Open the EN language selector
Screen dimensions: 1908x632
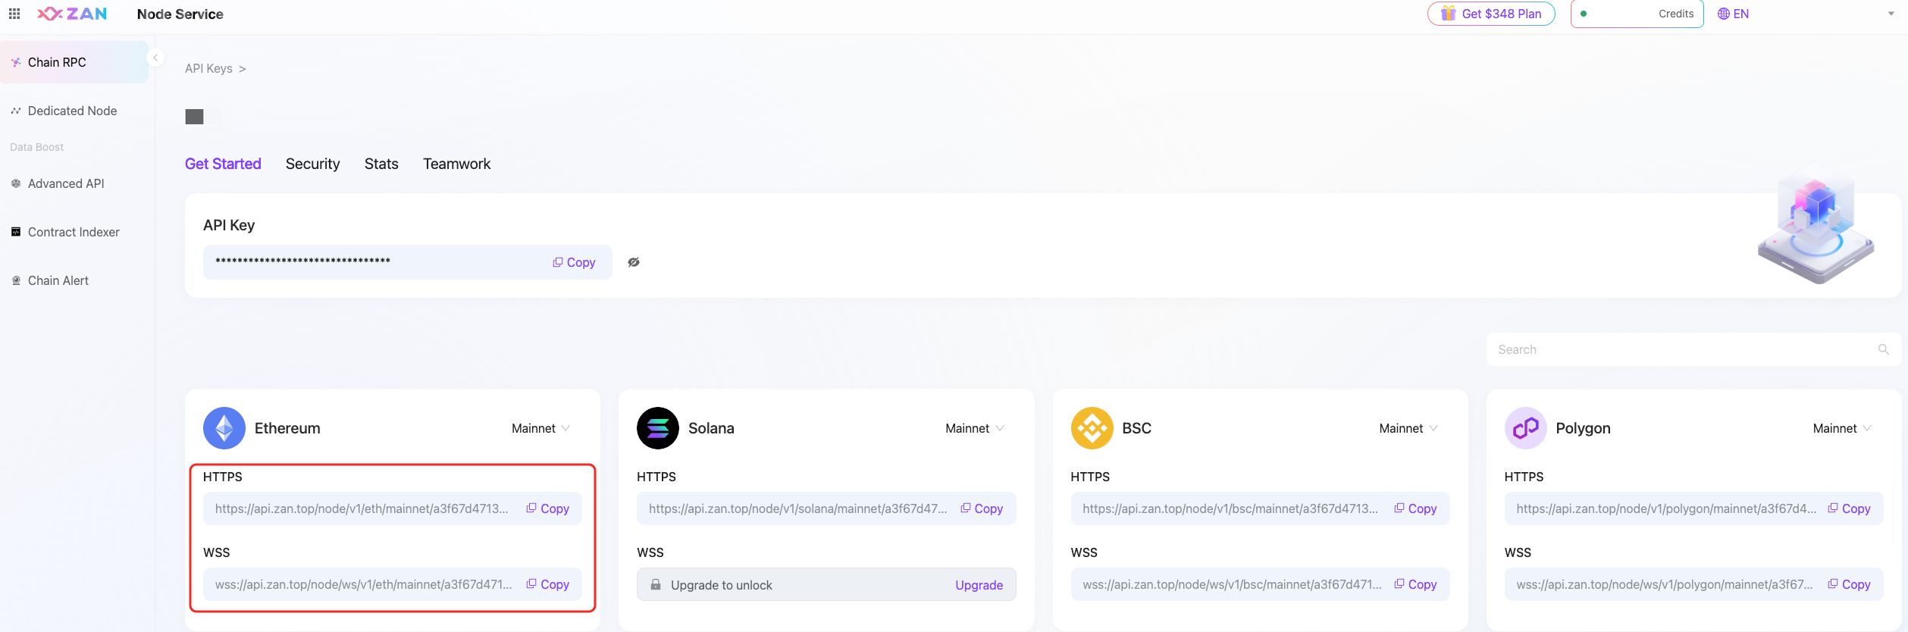point(1734,14)
